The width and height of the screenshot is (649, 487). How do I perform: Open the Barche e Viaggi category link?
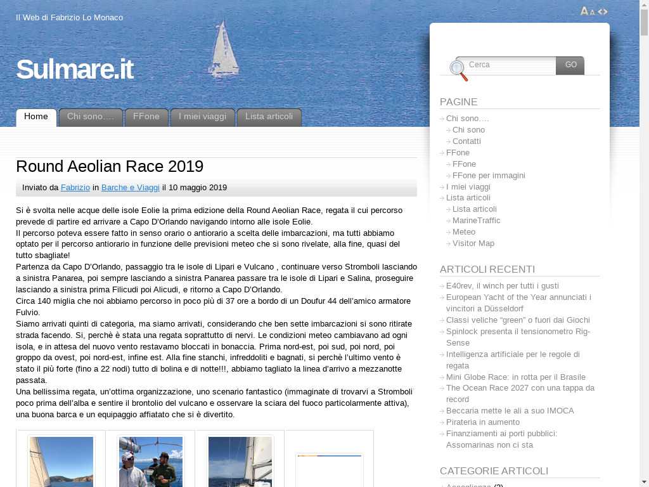click(131, 188)
